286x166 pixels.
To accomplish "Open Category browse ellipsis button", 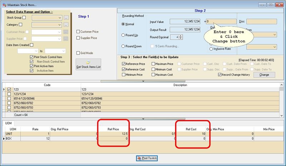I will click(x=66, y=25).
